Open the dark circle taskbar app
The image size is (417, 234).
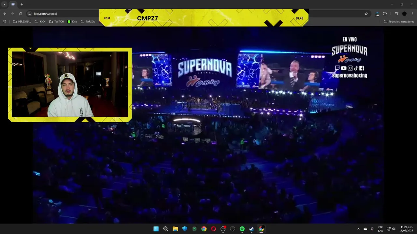coord(233,229)
